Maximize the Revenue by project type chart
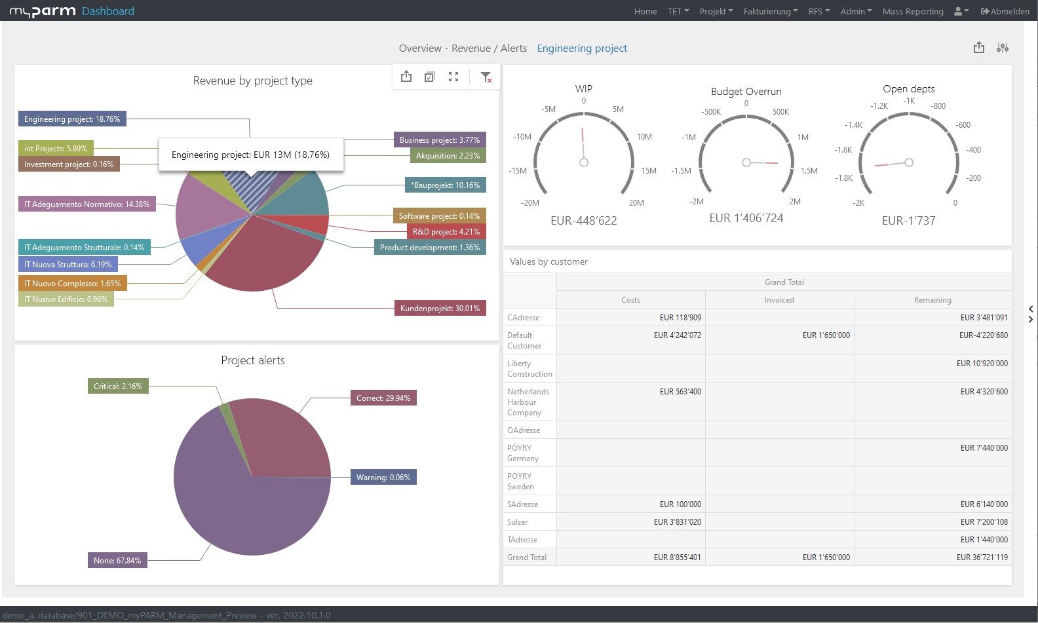 pyautogui.click(x=453, y=77)
